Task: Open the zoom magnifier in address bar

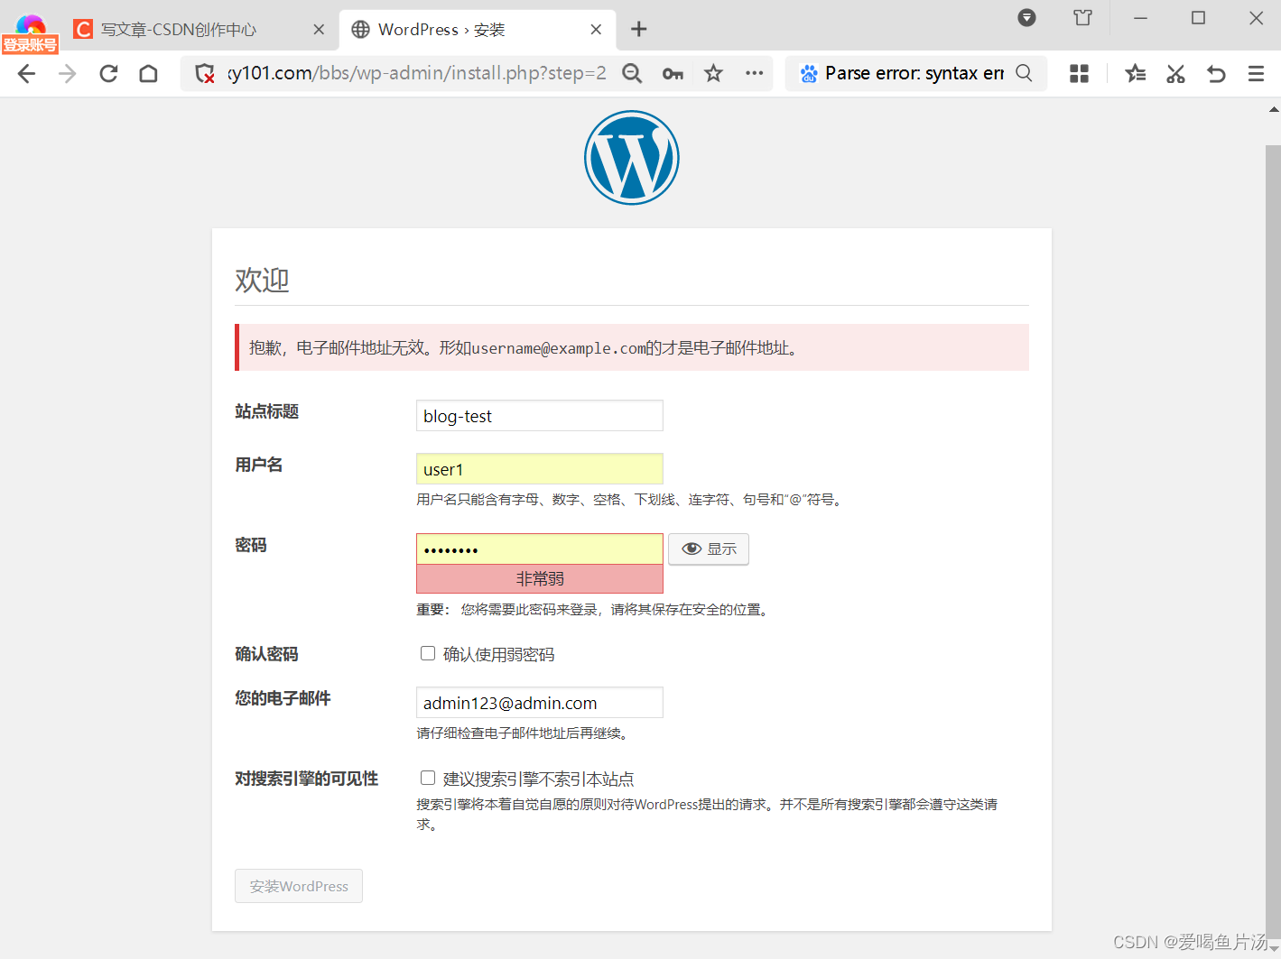Action: tap(632, 74)
